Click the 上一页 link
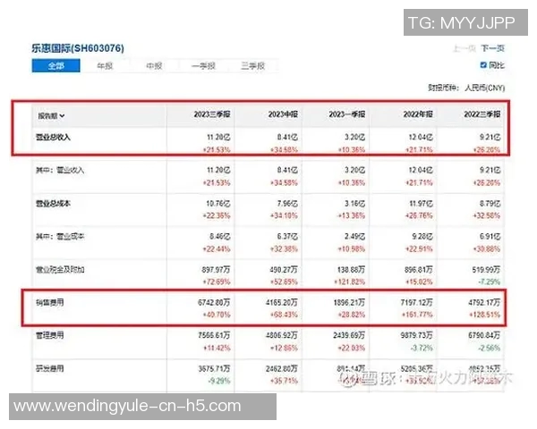 click(464, 48)
